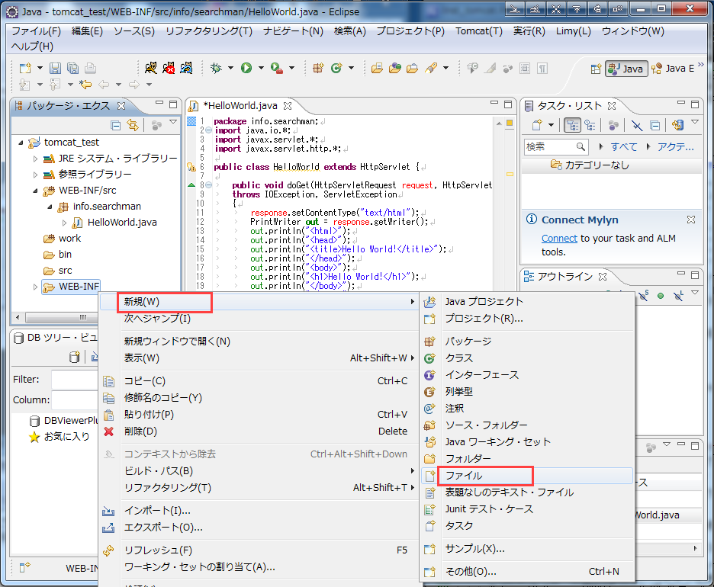Click the Filter input field in DB Tree view
This screenshot has width=714, height=587.
tap(75, 380)
